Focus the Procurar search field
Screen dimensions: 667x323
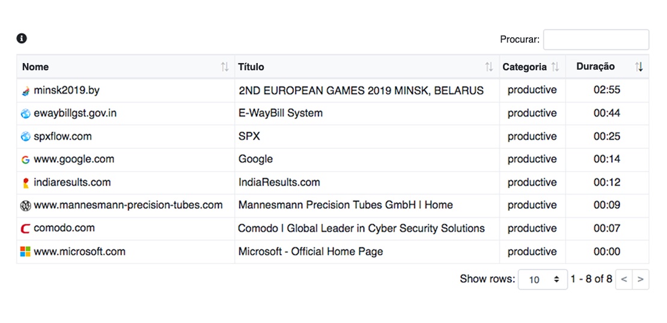point(596,40)
